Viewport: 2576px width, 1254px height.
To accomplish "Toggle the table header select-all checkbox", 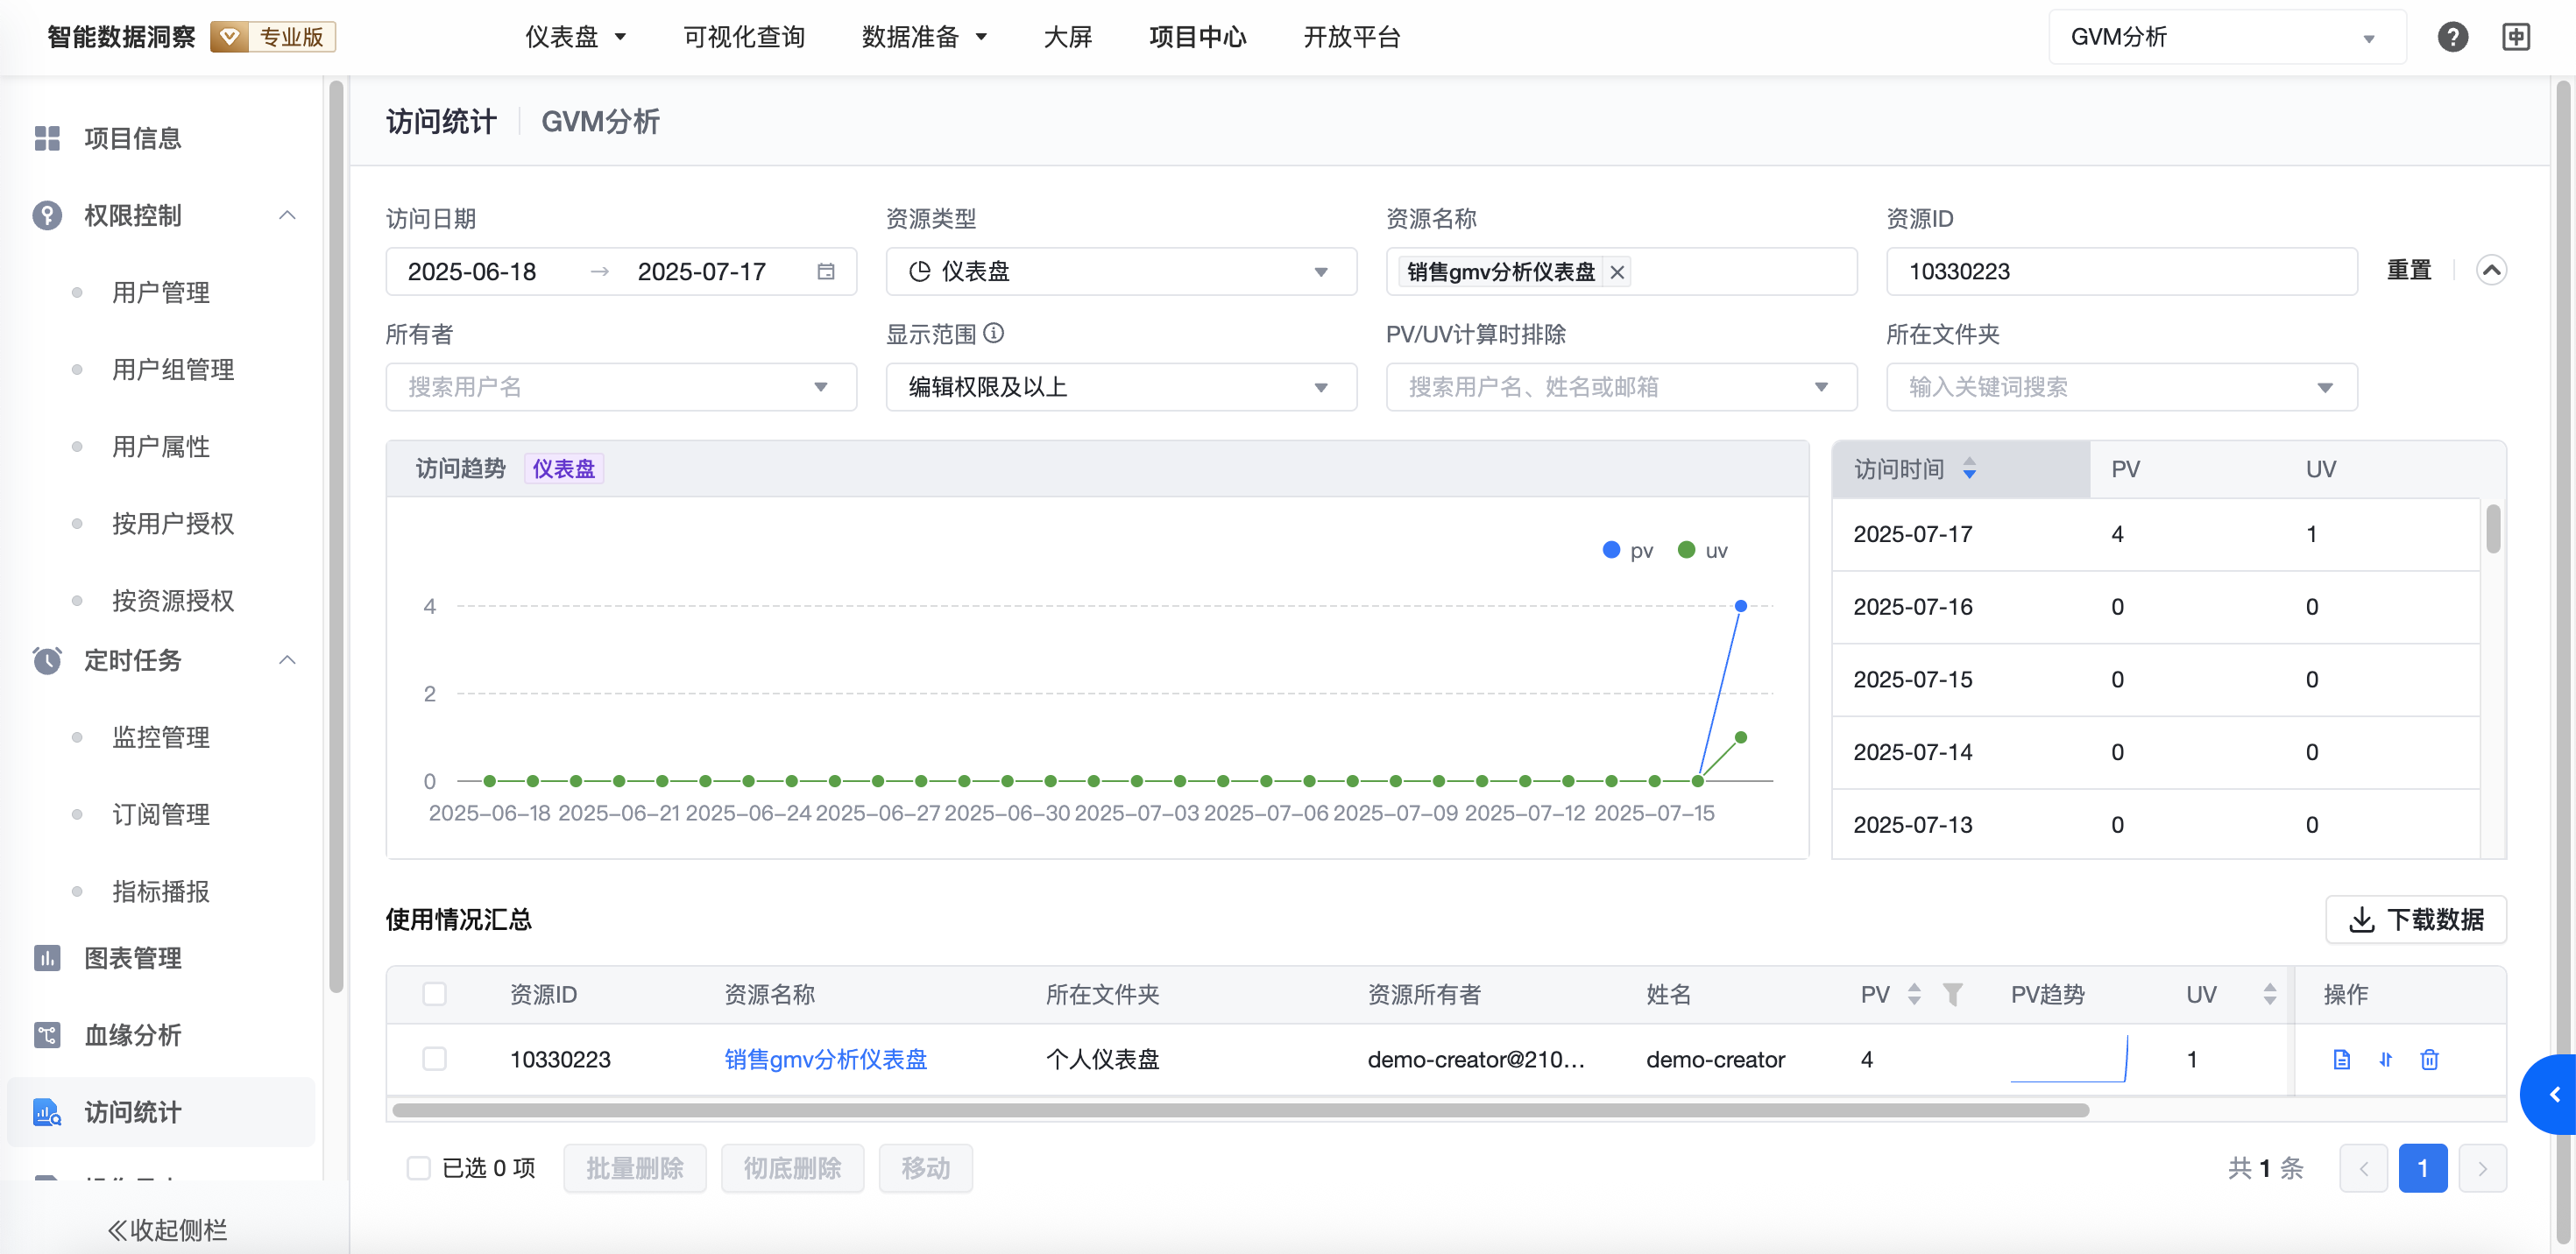I will click(434, 994).
